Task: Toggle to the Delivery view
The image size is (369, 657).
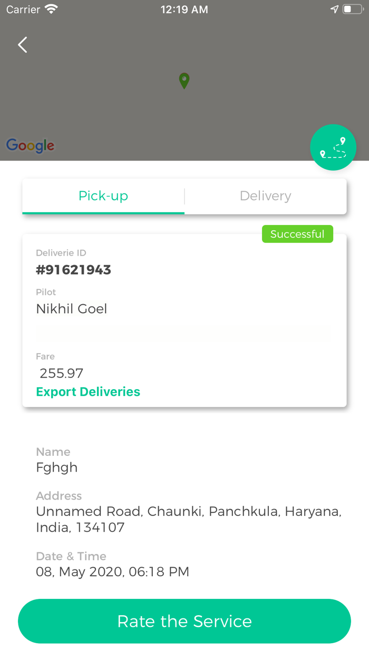Action: [266, 195]
